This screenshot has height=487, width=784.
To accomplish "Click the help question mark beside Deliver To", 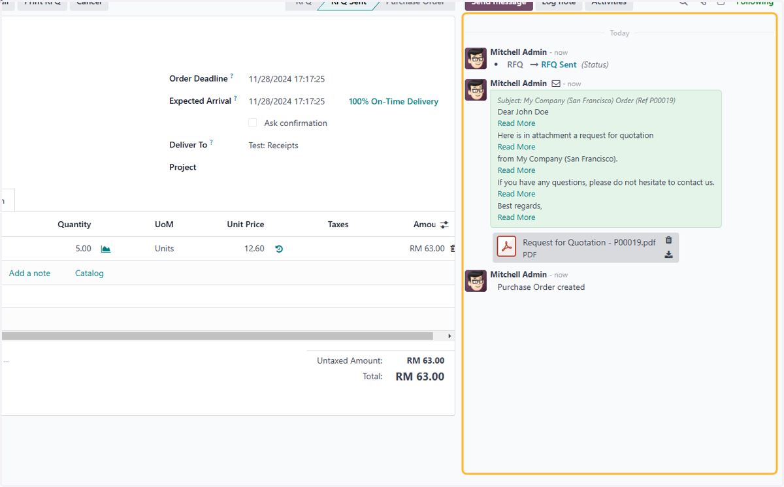I will pos(211,143).
